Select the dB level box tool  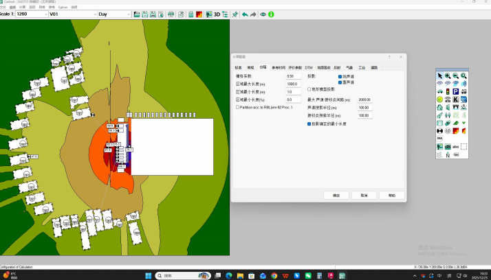point(448,147)
